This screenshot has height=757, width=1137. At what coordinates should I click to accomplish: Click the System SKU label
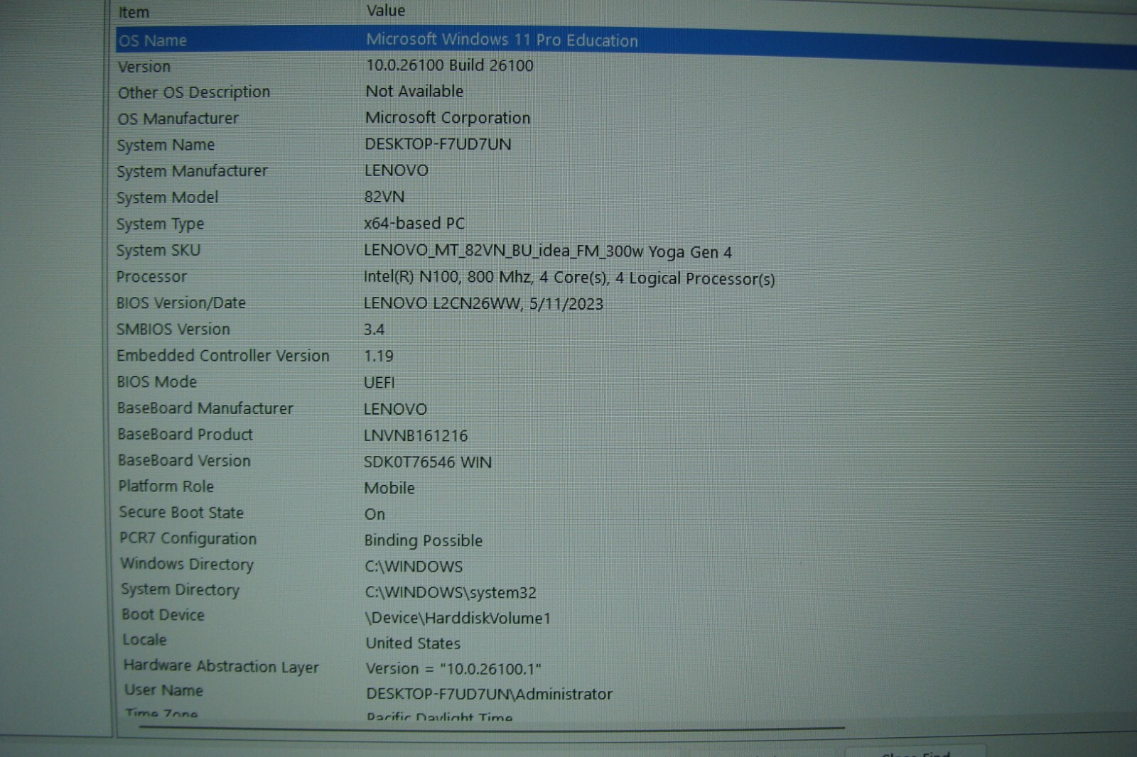click(158, 251)
